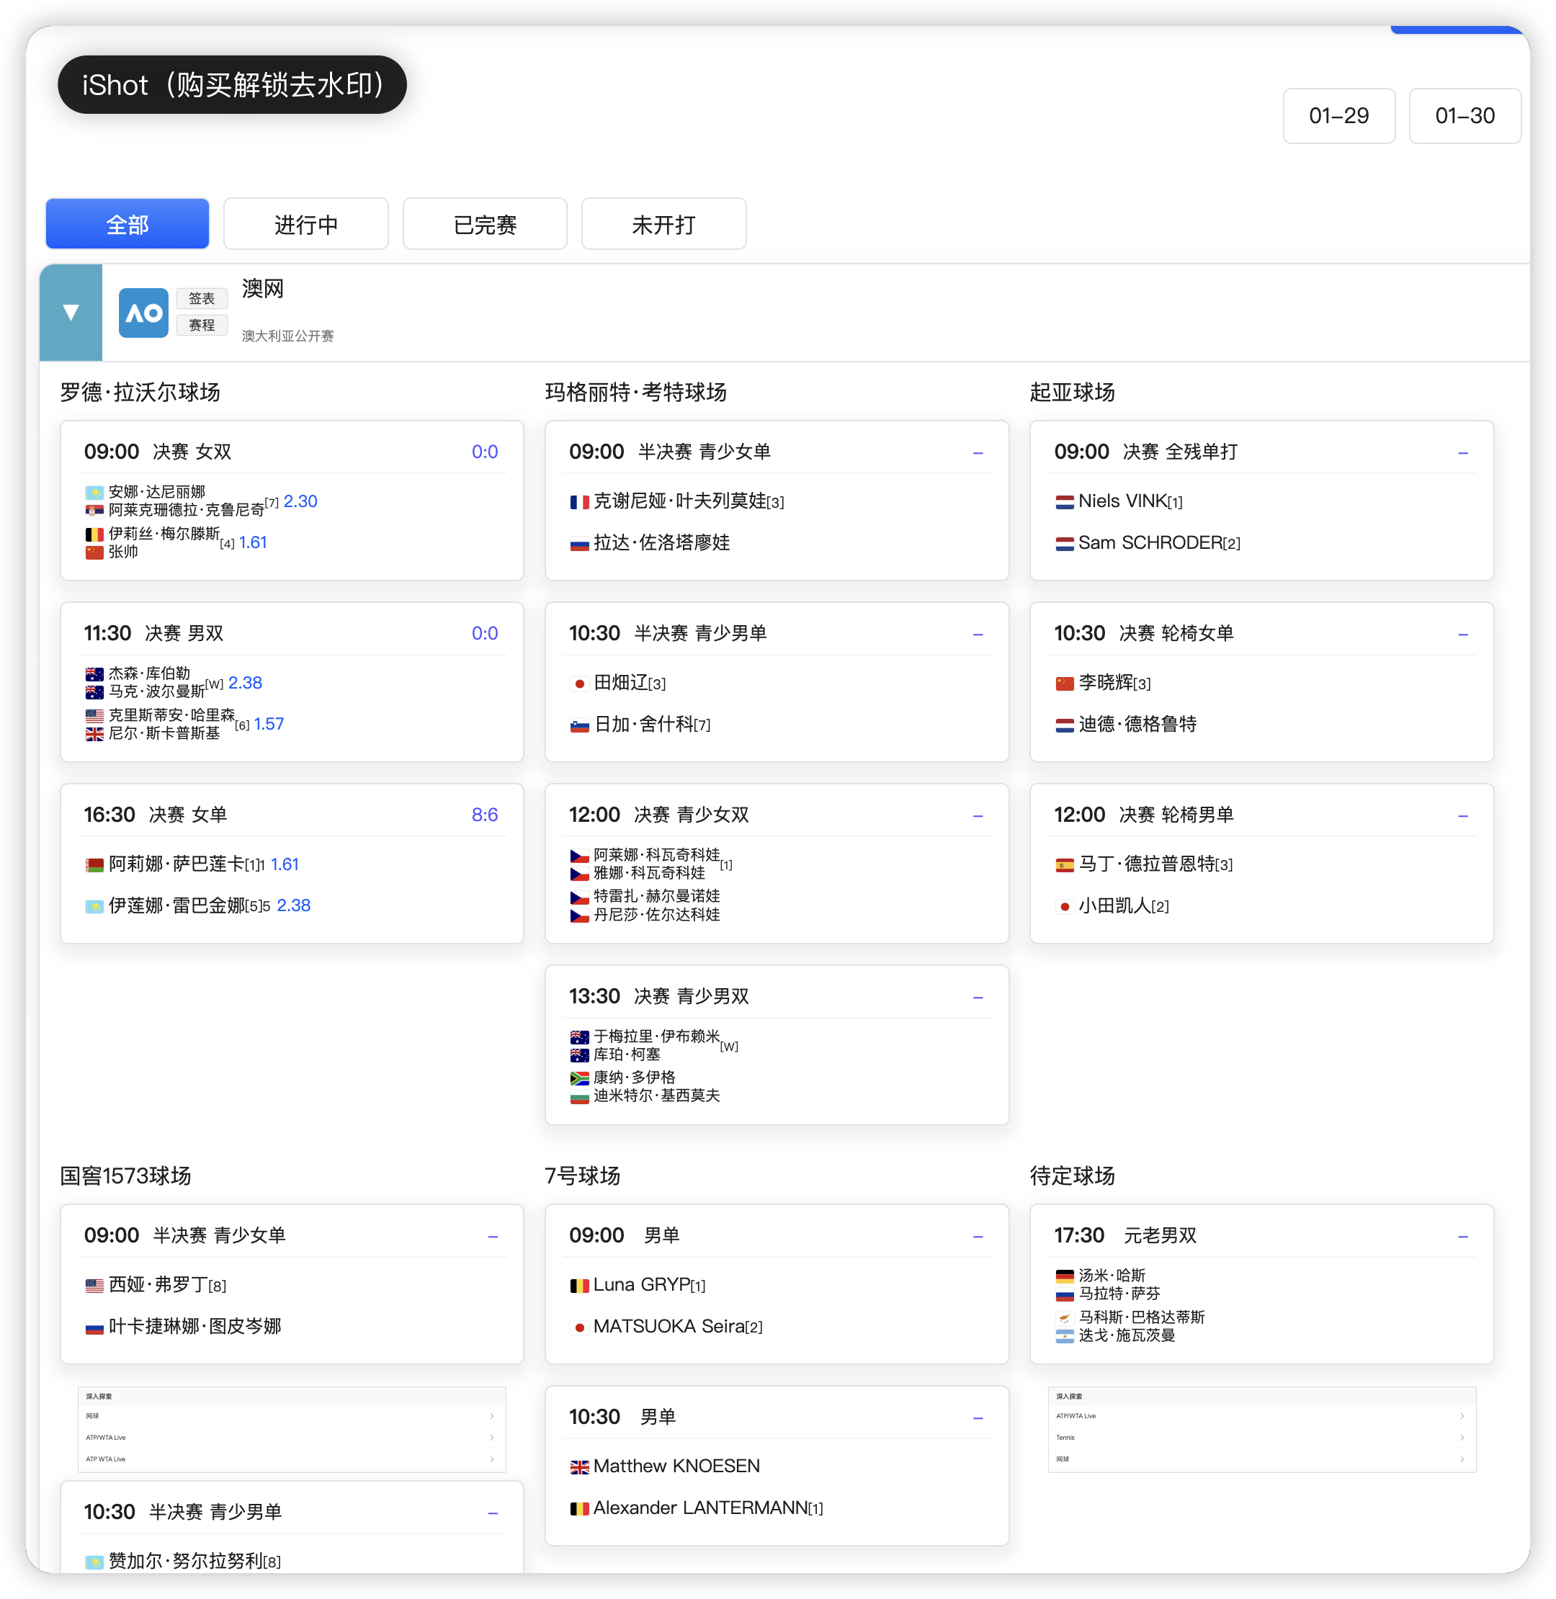Select the 01-29 date button
This screenshot has width=1556, height=1599.
pyautogui.click(x=1338, y=116)
